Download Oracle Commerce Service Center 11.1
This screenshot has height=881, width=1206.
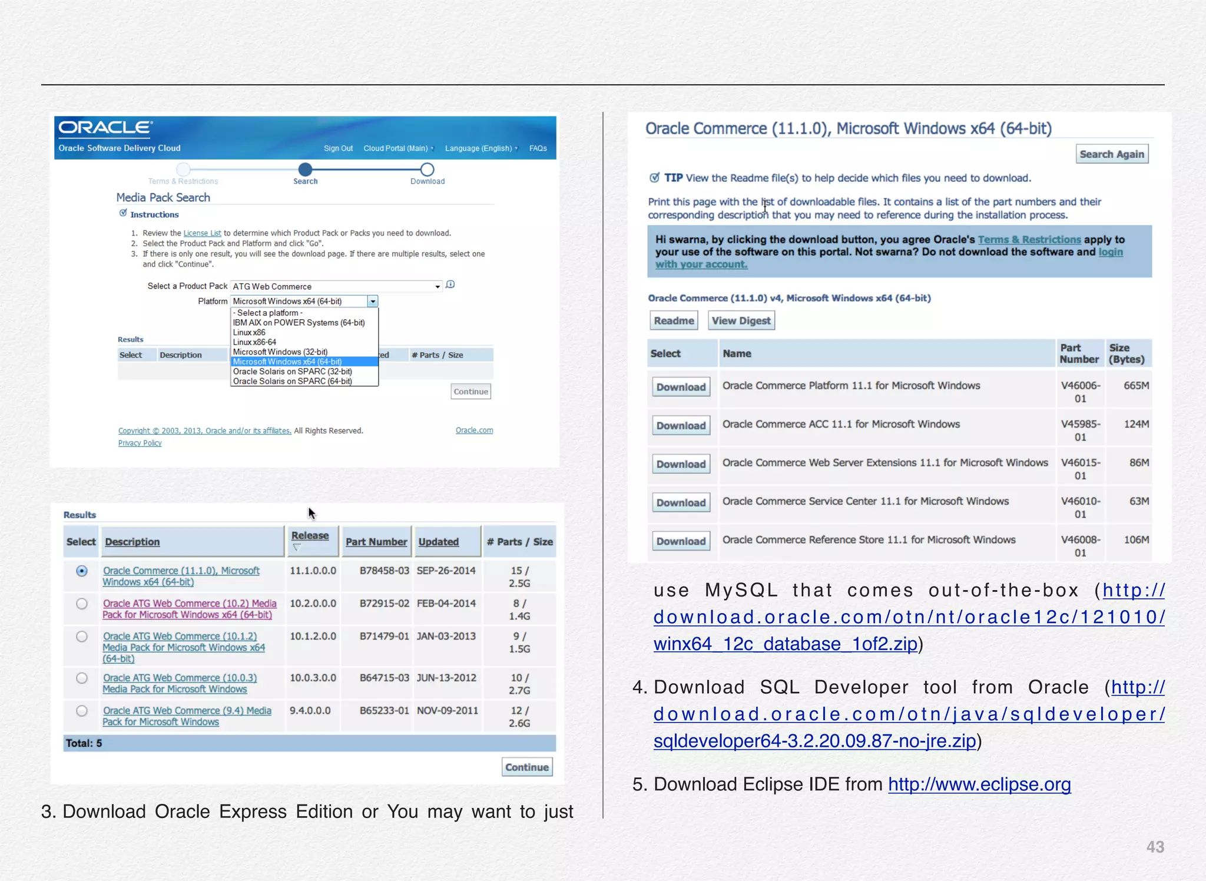681,502
